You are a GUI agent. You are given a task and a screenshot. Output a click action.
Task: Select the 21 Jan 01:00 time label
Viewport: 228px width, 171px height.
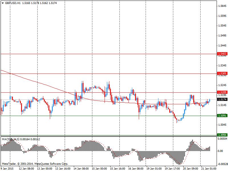click(x=209, y=169)
